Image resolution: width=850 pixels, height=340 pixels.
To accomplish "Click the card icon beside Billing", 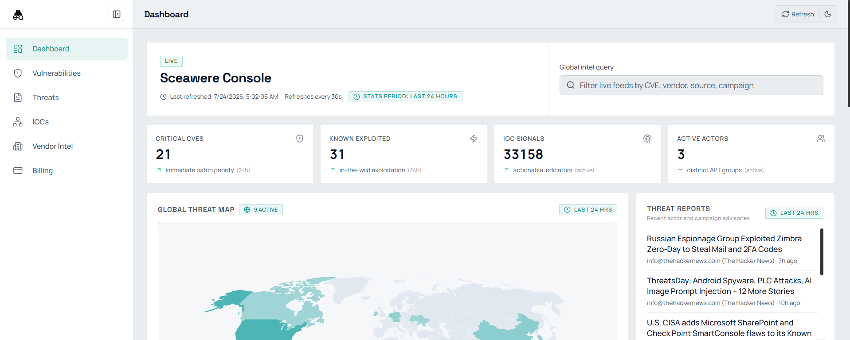I will point(18,170).
